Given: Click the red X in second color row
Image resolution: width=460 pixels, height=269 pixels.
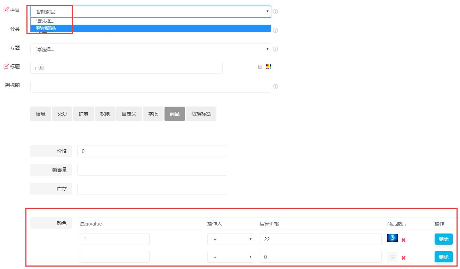Looking at the screenshot, I should (x=404, y=258).
